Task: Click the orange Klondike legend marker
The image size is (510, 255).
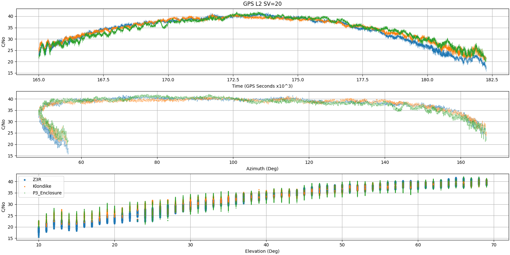Action: click(x=25, y=186)
